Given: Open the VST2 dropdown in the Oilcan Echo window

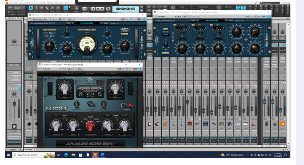Looking at the screenshot, I should coord(70,19).
